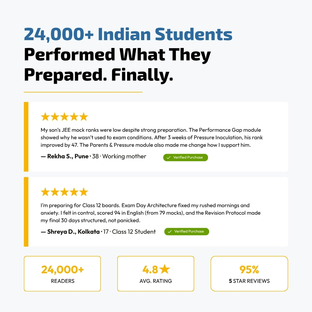312x312 pixels.
Task: Select the Verified Purchase badge under Shreya's review
Action: point(187,232)
